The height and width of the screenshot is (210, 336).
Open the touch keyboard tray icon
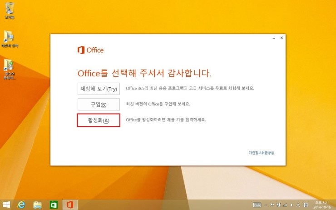click(257, 205)
